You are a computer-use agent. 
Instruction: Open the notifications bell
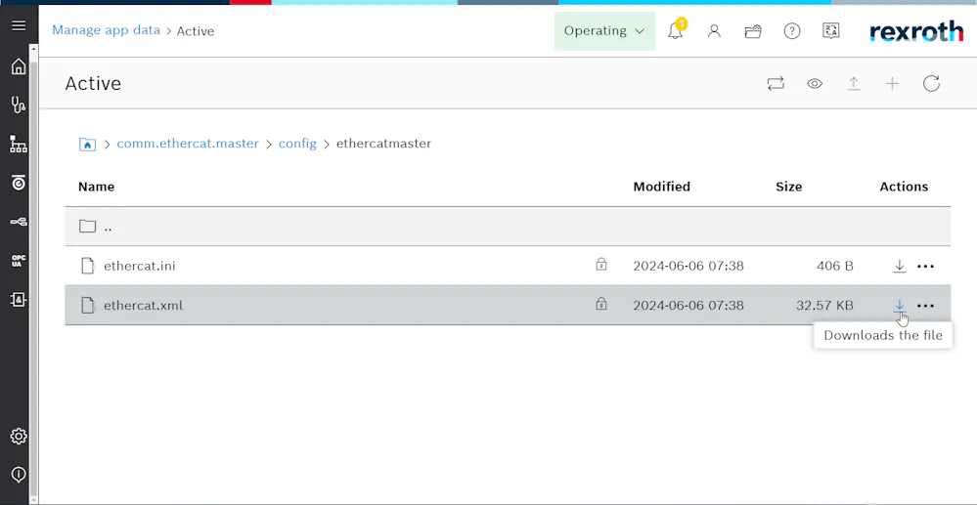point(676,30)
